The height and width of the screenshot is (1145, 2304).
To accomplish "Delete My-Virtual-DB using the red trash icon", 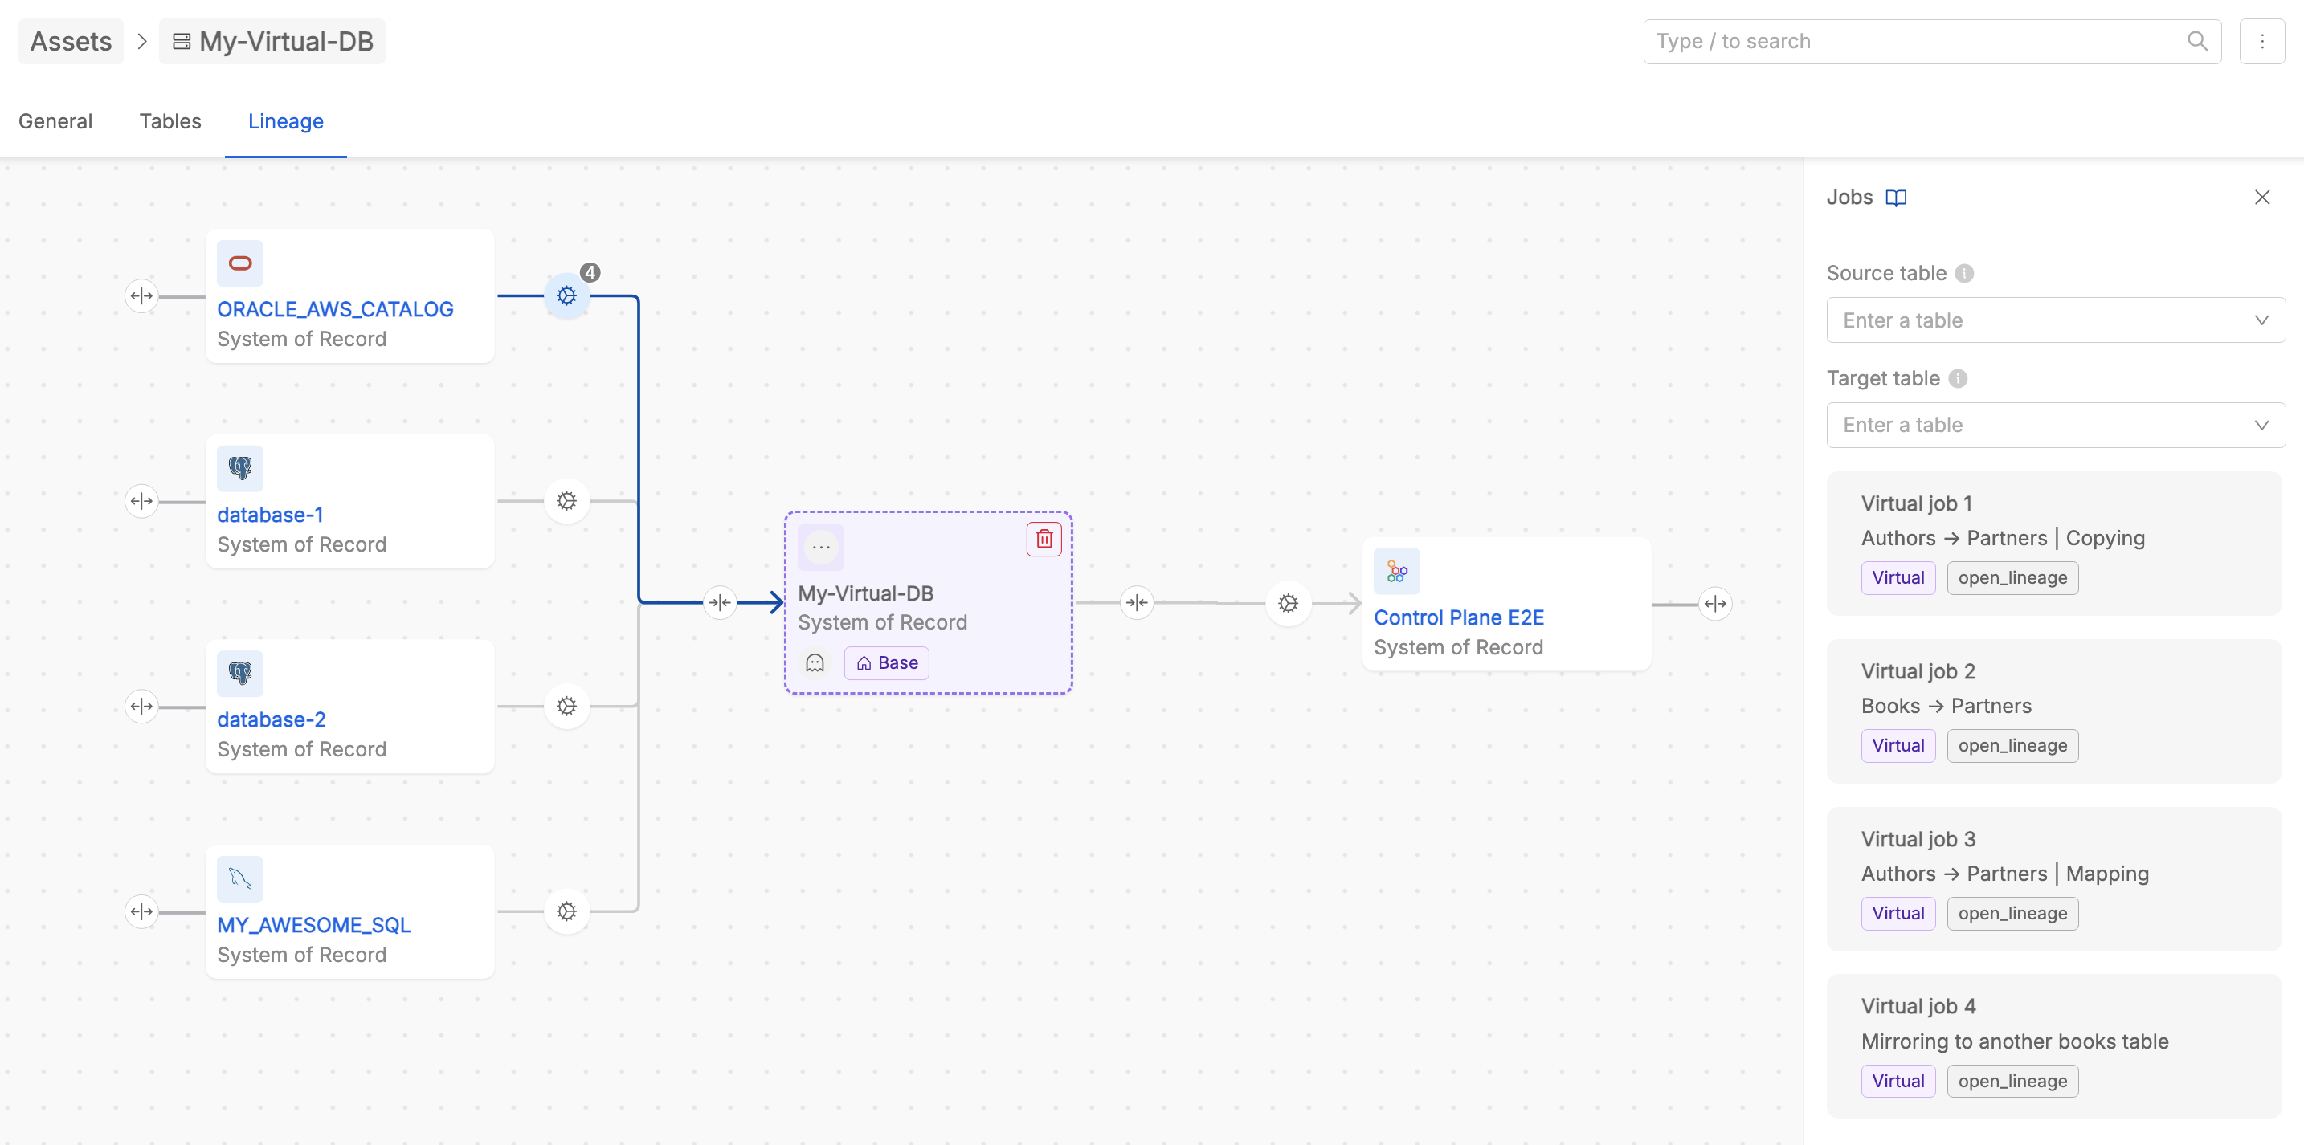I will [x=1043, y=539].
